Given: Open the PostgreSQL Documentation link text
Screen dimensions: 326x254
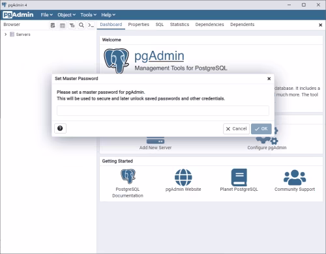Looking at the screenshot, I should tap(128, 192).
